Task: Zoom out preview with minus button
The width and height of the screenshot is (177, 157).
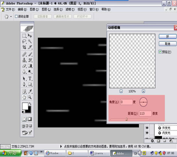Action: [121, 91]
